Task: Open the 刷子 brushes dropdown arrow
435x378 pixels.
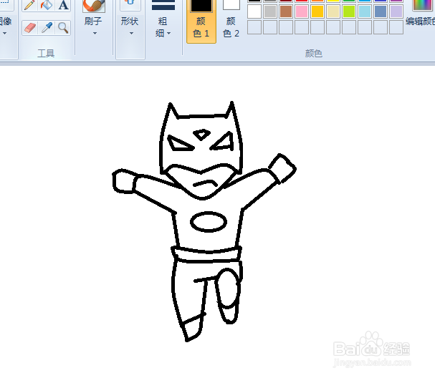Action: coord(95,33)
